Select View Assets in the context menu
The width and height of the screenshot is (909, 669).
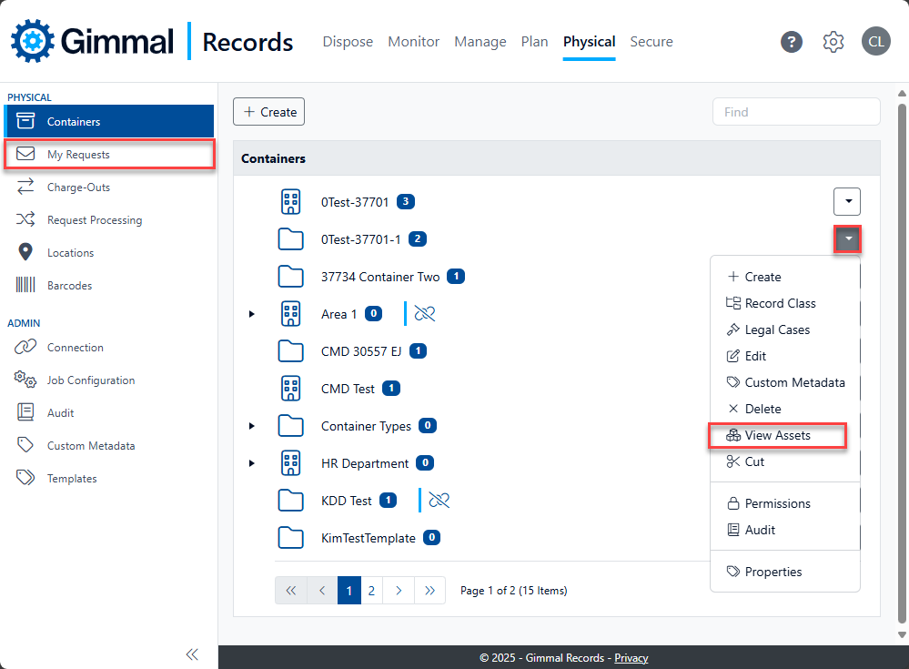777,435
